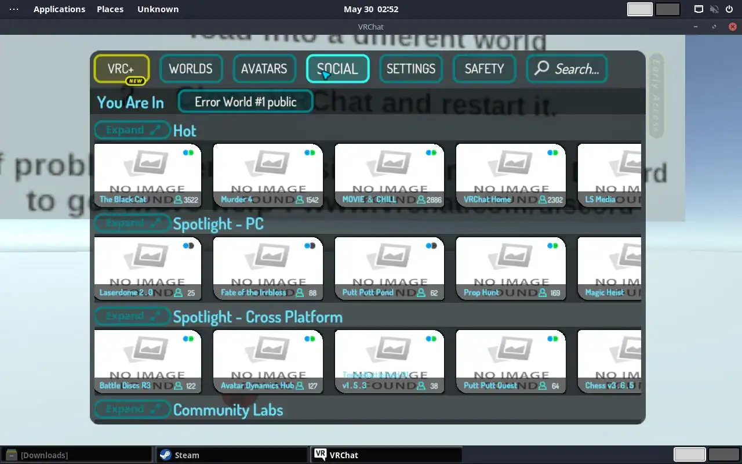Switch to Steam in the taskbar
Screen dimensions: 742x464
tap(232, 455)
